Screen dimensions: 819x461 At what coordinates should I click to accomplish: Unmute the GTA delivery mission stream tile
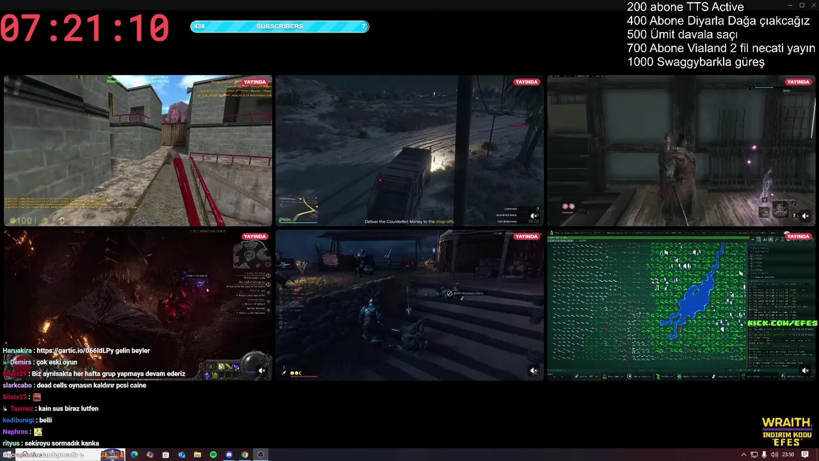click(534, 216)
